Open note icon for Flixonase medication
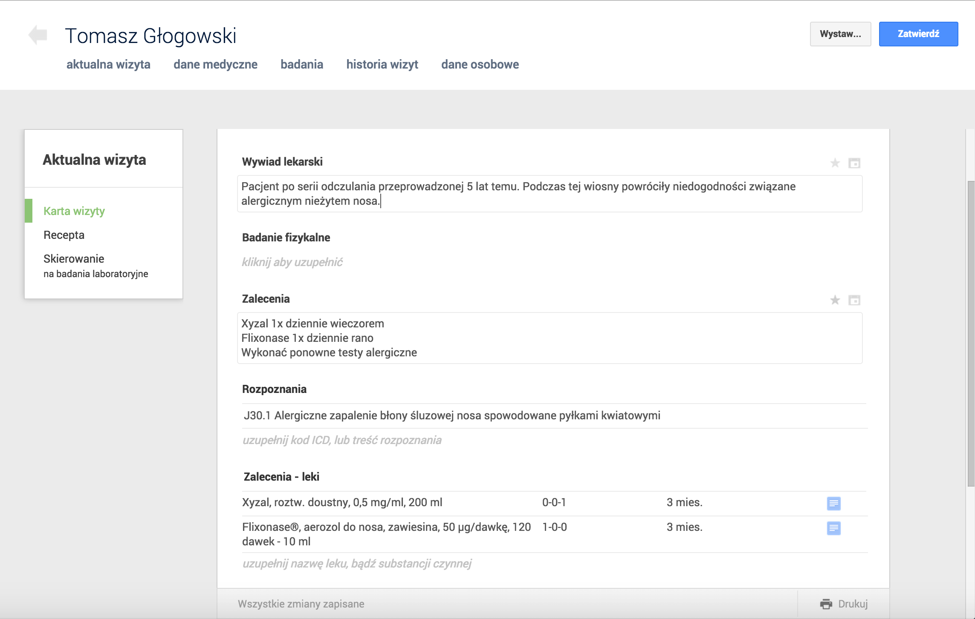The width and height of the screenshot is (975, 619). 833,528
